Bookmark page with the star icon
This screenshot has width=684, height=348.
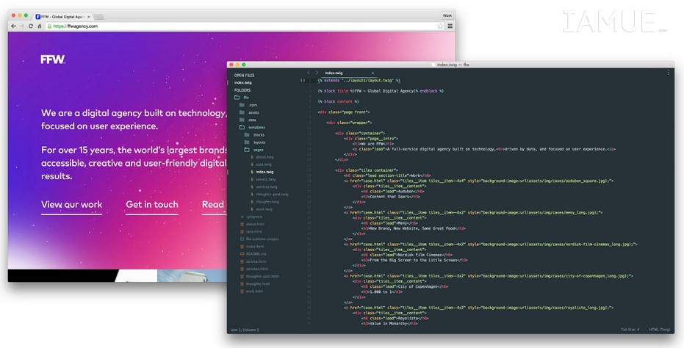pyautogui.click(x=440, y=26)
